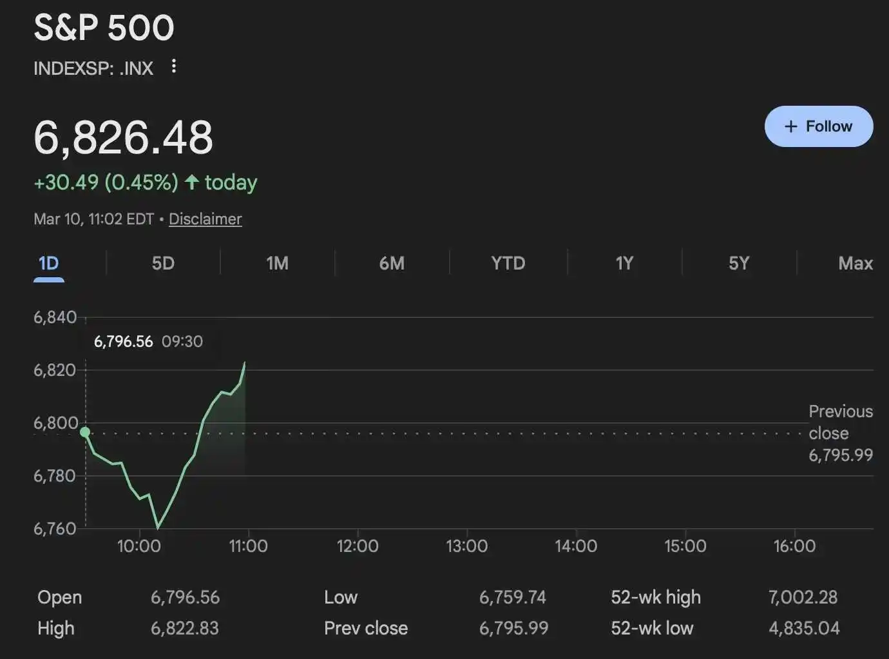Viewport: 889px width, 659px height.
Task: Follow the S&P 500 index
Action: [x=819, y=126]
